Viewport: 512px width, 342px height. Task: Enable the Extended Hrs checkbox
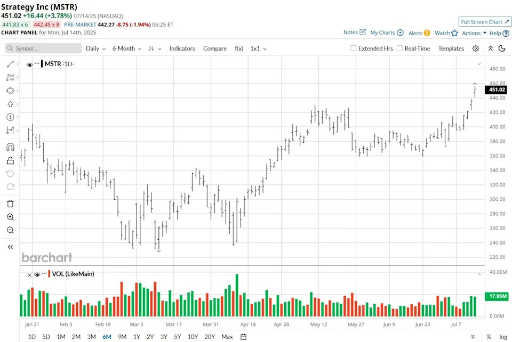tap(353, 48)
